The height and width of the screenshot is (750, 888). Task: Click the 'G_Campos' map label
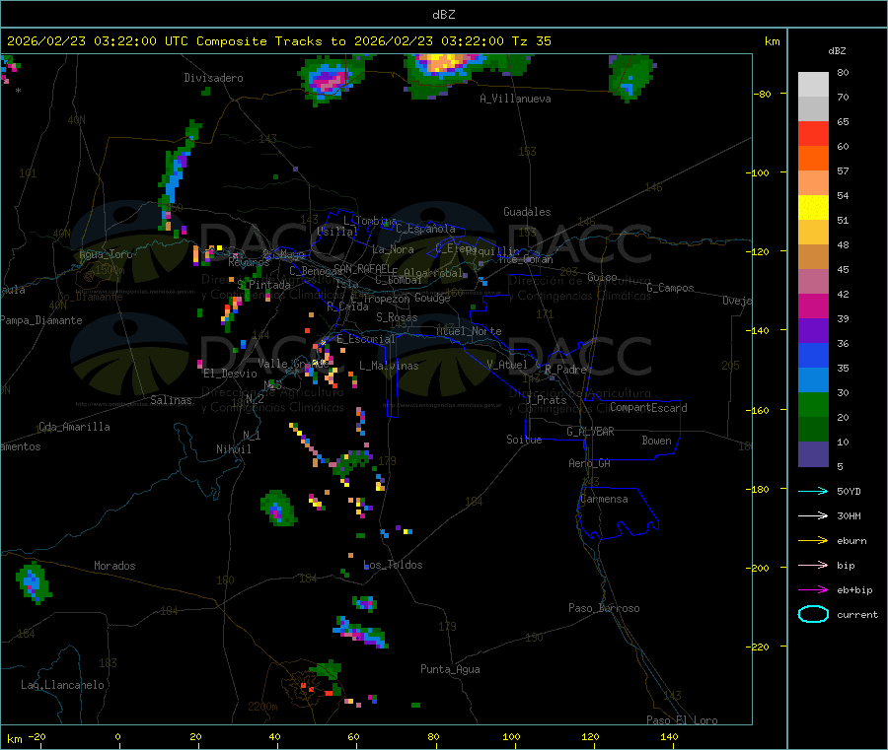[x=670, y=288]
